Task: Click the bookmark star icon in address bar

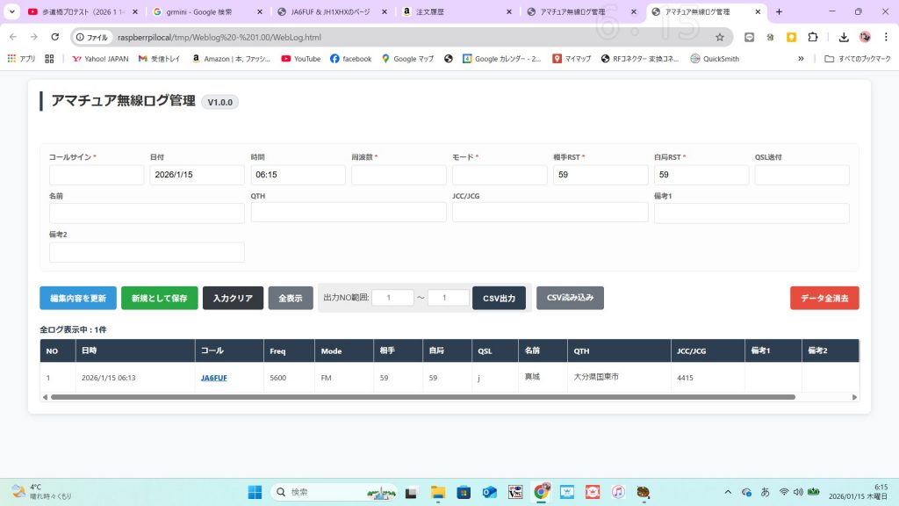Action: point(720,37)
